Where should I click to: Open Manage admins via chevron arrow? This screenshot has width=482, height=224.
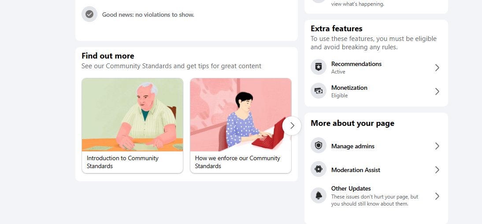pos(437,146)
